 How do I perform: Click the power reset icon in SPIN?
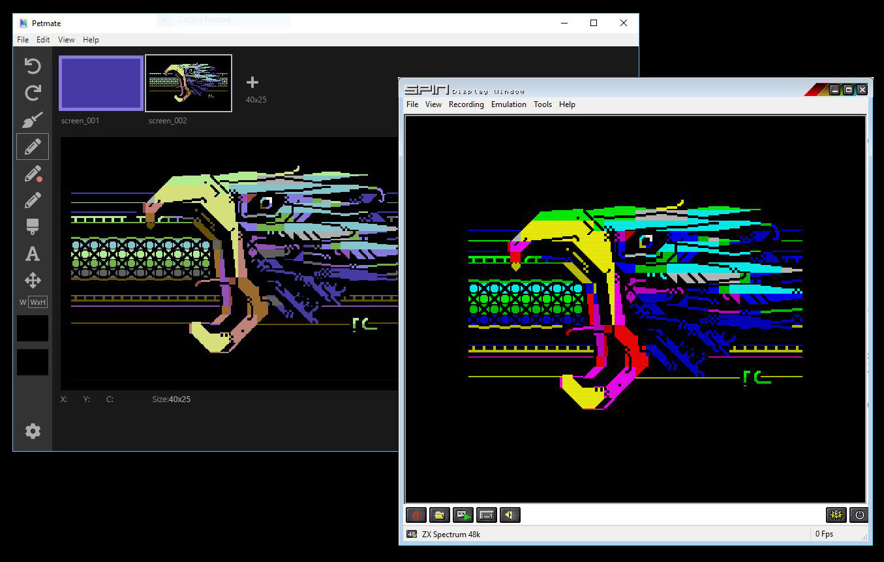[859, 515]
